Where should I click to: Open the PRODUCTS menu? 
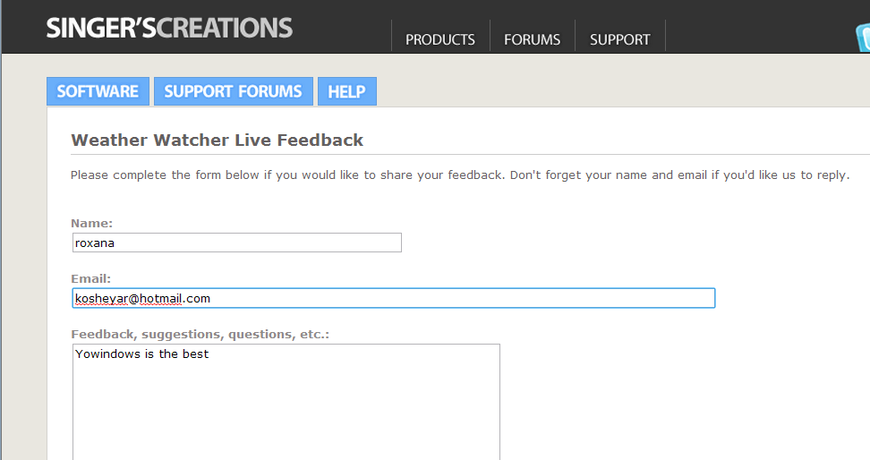(x=439, y=39)
